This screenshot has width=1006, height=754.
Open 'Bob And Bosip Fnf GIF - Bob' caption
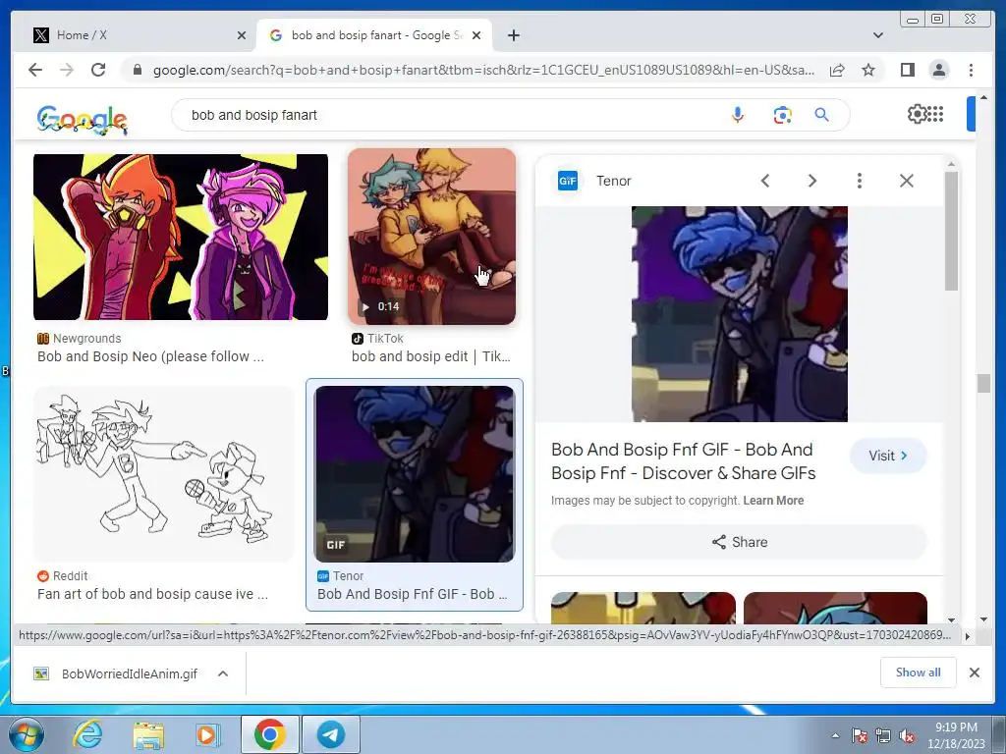[x=412, y=594]
